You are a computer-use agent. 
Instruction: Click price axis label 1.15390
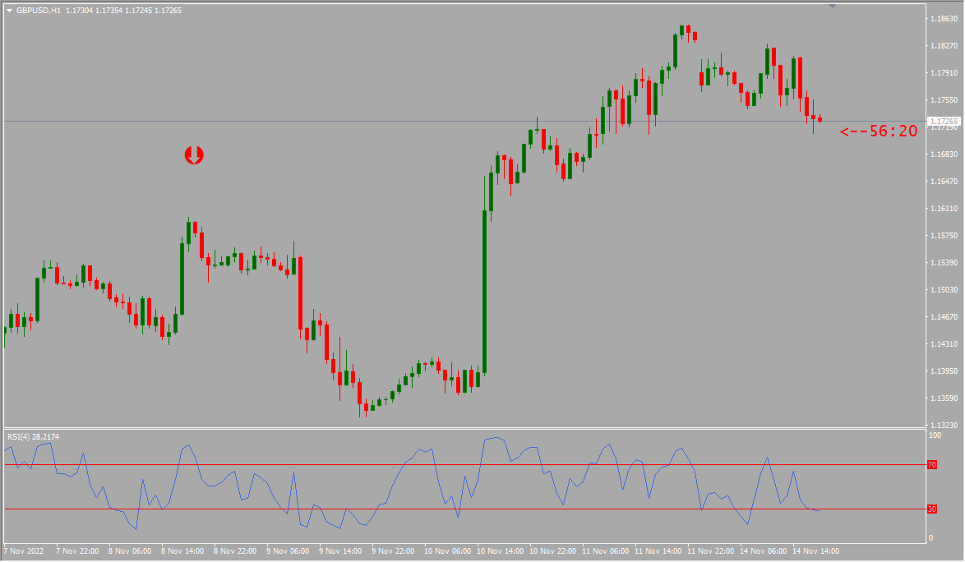944,263
